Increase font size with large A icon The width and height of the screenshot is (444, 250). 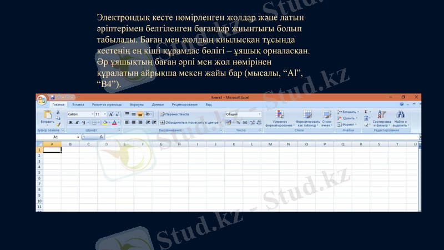[111, 114]
